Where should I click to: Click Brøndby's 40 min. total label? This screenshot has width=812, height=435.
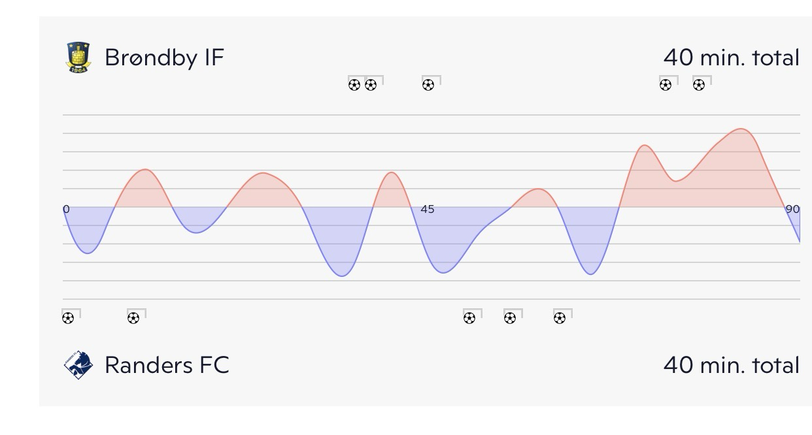click(731, 57)
